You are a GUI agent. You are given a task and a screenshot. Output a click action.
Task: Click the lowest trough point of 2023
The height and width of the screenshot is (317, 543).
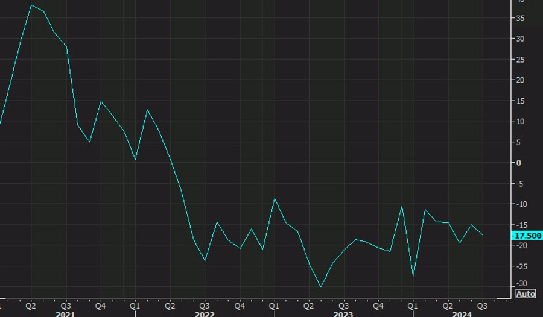pyautogui.click(x=321, y=287)
